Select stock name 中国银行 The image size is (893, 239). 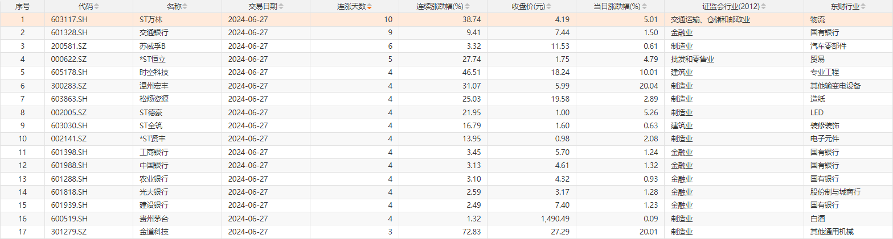[x=154, y=165]
